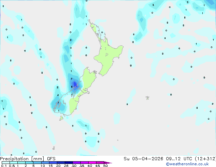Click the 25–30 mm legend swatch

coord(69,163)
